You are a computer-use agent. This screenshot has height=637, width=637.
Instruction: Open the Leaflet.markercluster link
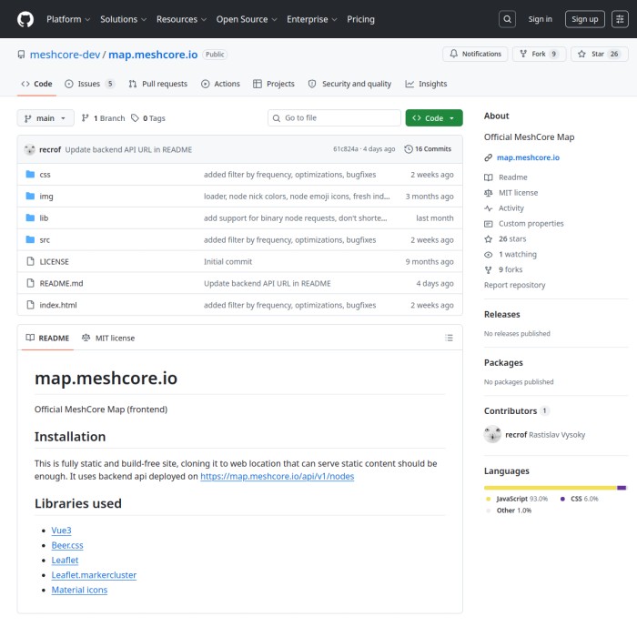[94, 575]
